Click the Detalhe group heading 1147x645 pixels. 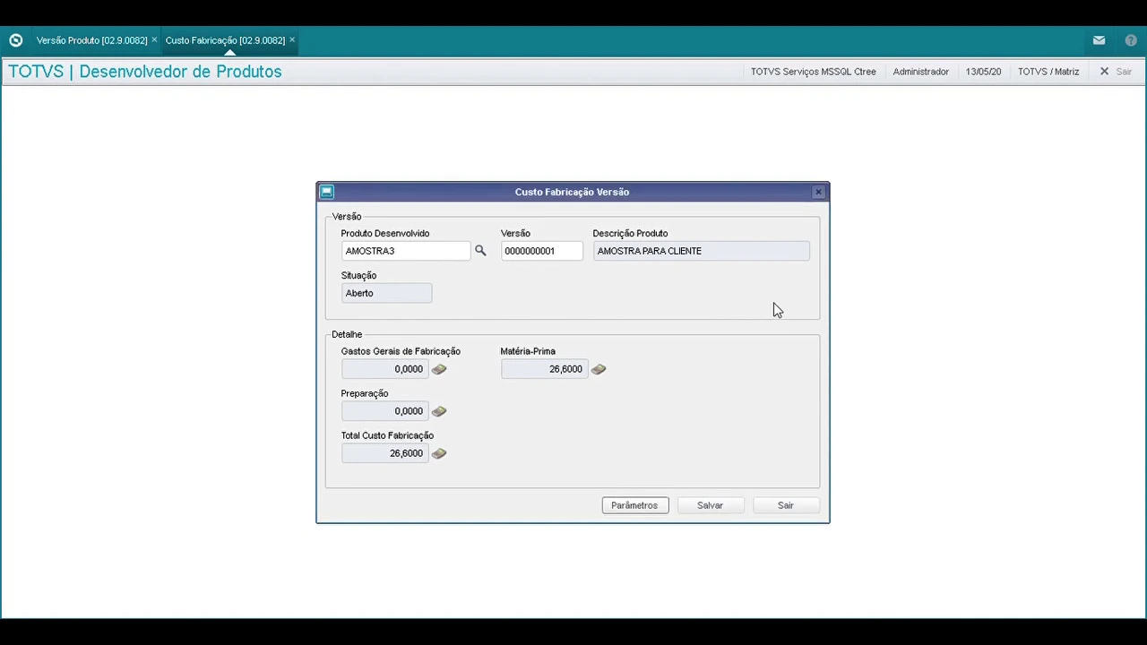pyautogui.click(x=347, y=334)
